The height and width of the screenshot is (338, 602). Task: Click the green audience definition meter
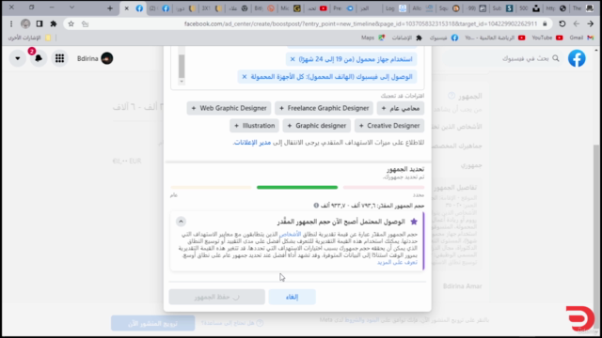point(297,188)
